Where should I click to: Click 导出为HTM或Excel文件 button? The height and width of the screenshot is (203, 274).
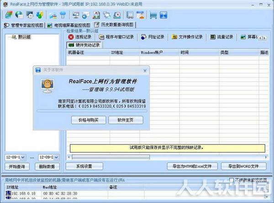[x=192, y=166]
